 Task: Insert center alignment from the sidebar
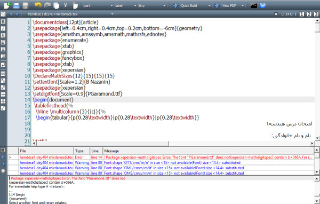coord(3,49)
